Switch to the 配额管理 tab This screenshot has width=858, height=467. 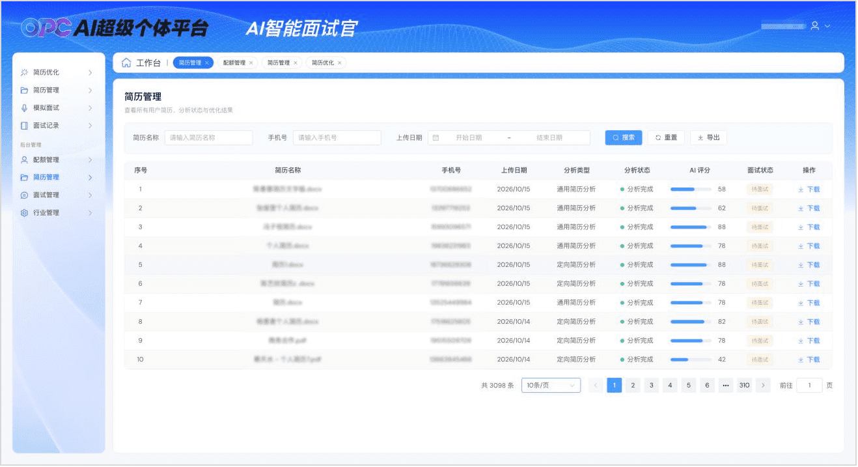pyautogui.click(x=234, y=63)
